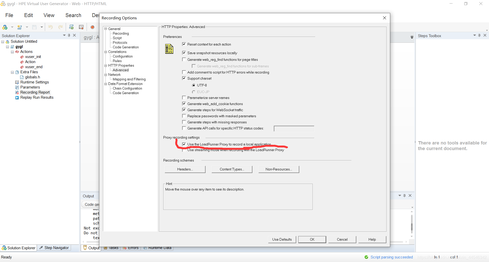Click the Solution Untitled icon

click(7, 42)
